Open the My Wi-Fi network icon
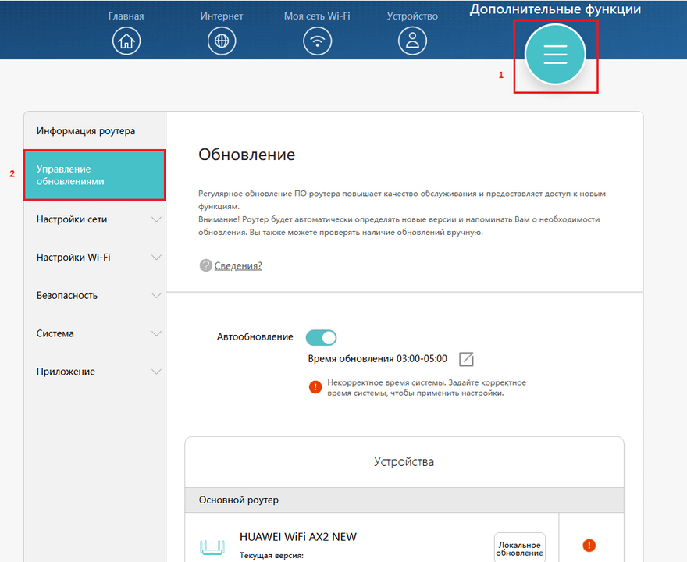The height and width of the screenshot is (562, 687). 317,41
